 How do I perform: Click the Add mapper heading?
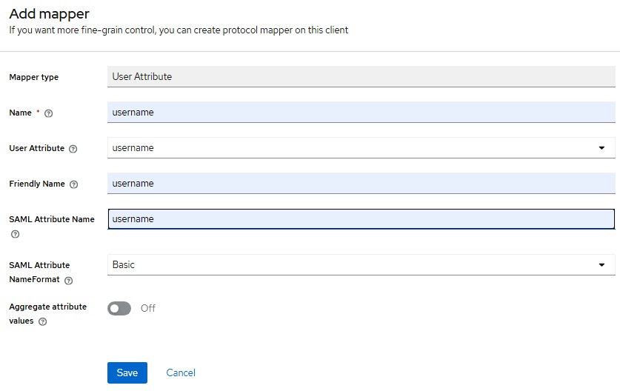50,14
